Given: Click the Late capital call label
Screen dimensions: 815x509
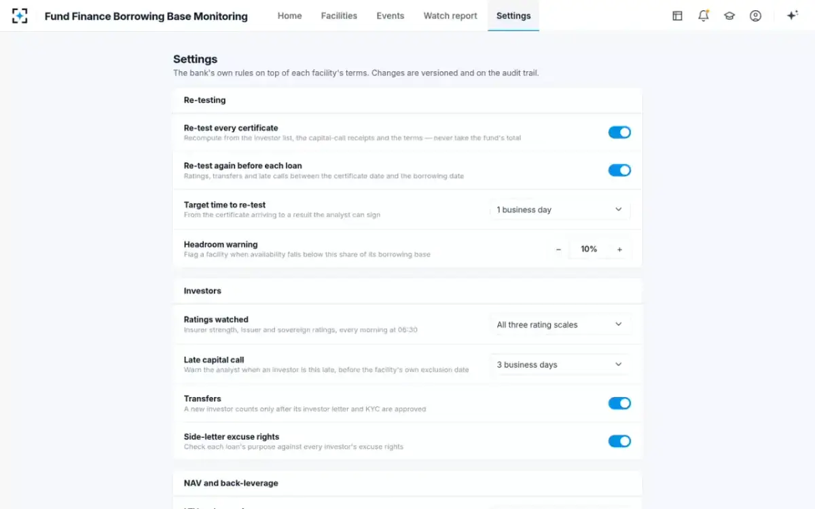Looking at the screenshot, I should click(x=214, y=360).
